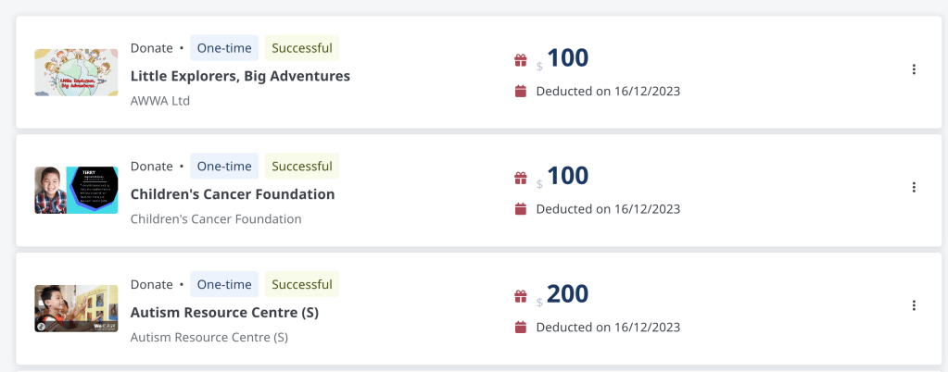Open options menu for Children's Cancer Foundation donation
948x372 pixels.
[x=914, y=187]
